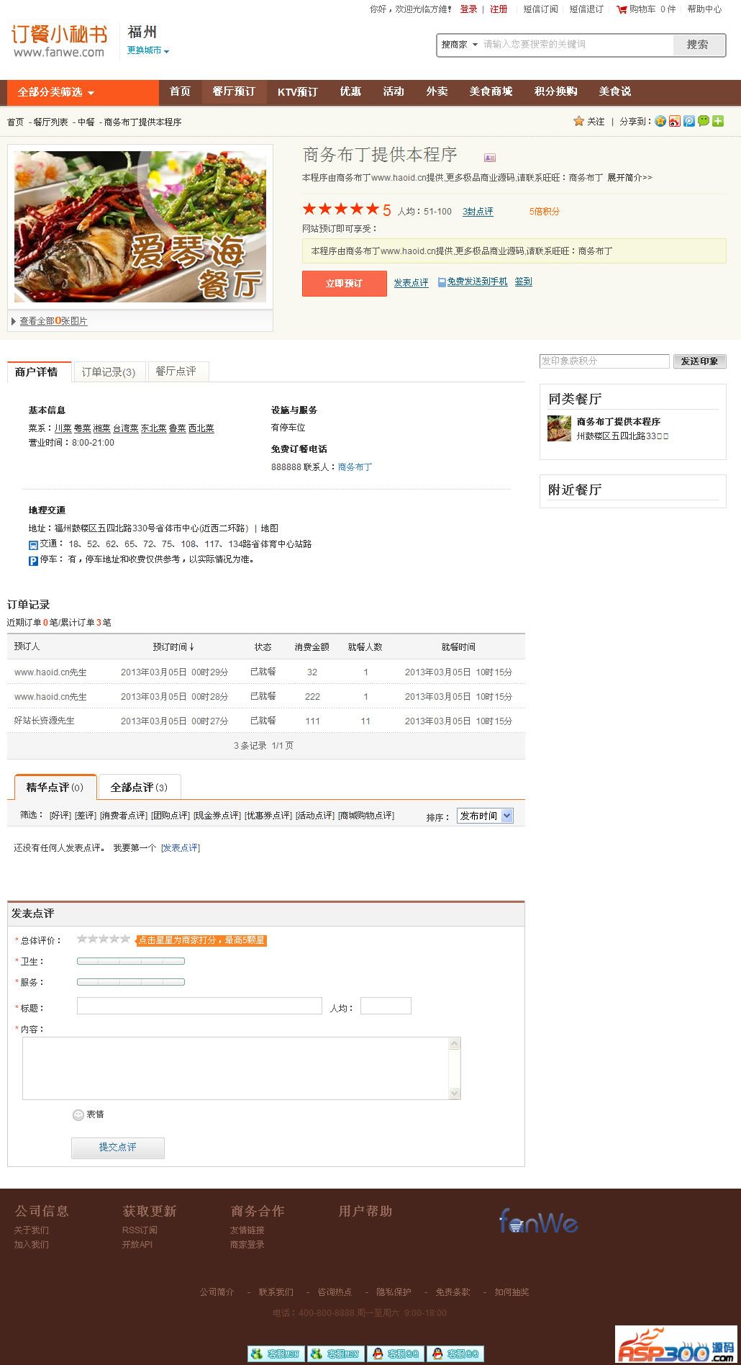Click the rightmost 客服QQ penguin badge
The width and height of the screenshot is (741, 1365).
pyautogui.click(x=455, y=1353)
